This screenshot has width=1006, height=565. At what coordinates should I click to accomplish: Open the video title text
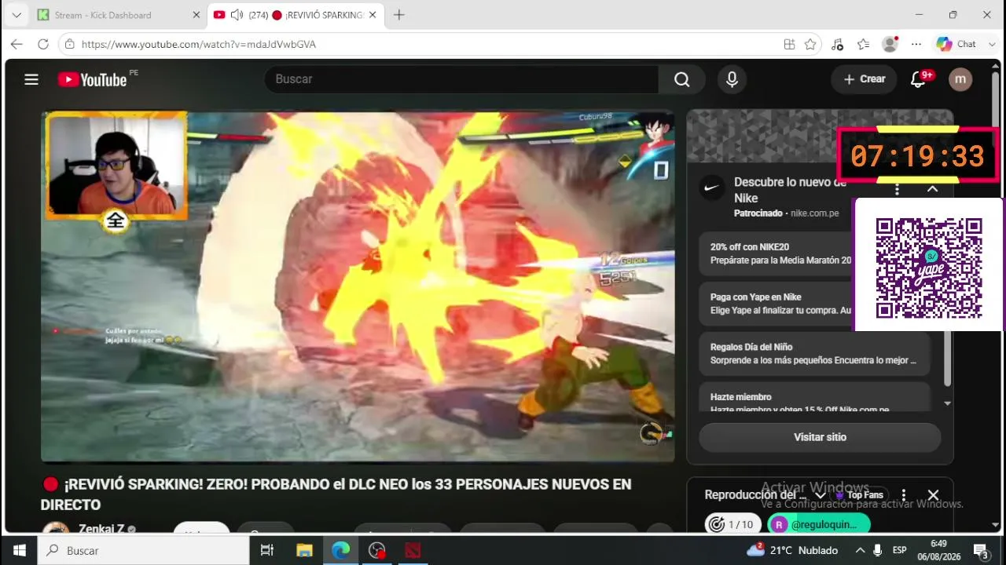click(x=336, y=494)
